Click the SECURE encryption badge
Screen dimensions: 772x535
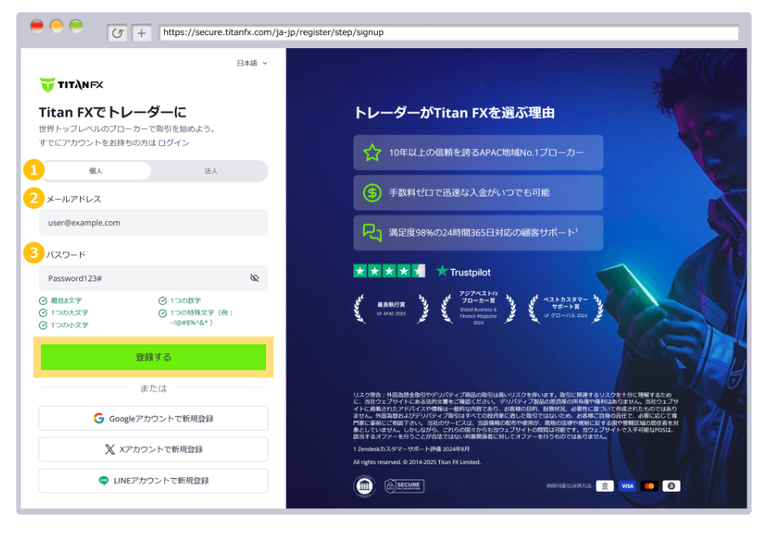404,486
